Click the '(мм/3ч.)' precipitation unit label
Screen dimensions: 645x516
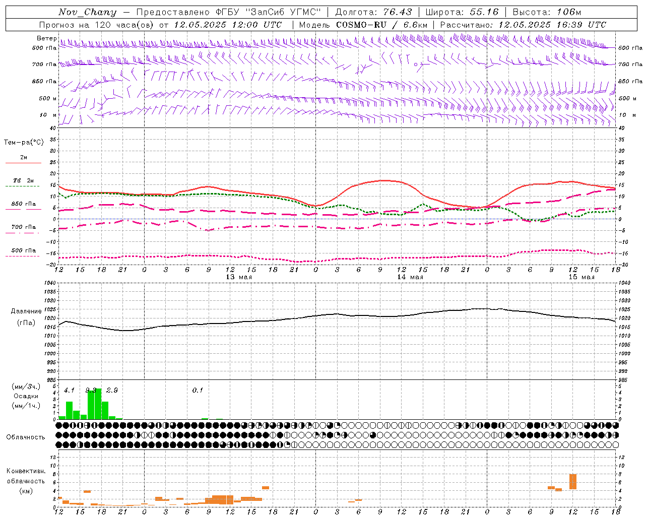[26, 387]
